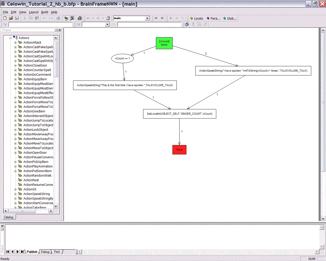Select the green nCount start node
This screenshot has width=326, height=261.
pyautogui.click(x=164, y=43)
